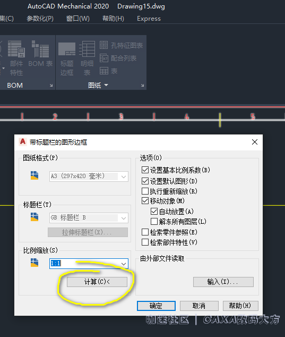Click the 图纸格式 paper icon
Viewport: 285px width, 337px height.
34,175
